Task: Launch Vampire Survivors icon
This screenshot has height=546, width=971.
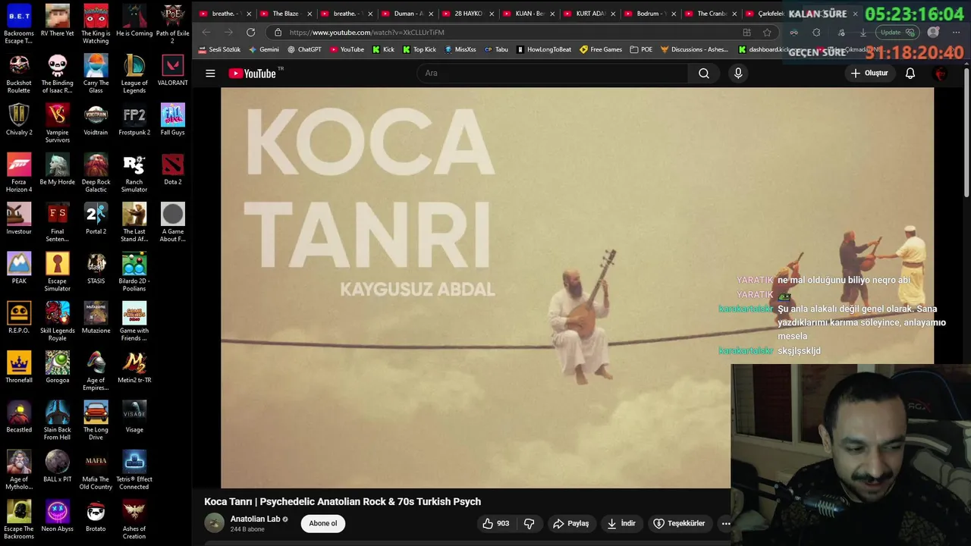Action: (x=58, y=123)
